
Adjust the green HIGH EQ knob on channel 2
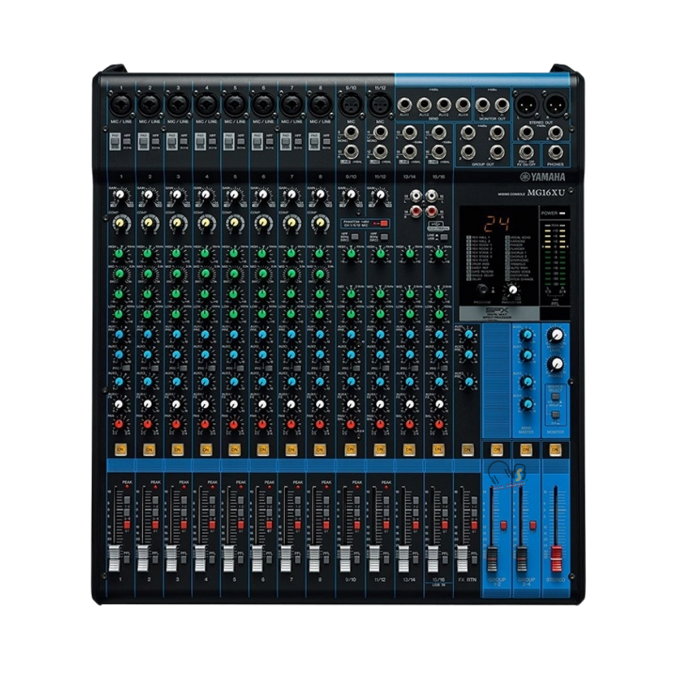[x=148, y=254]
